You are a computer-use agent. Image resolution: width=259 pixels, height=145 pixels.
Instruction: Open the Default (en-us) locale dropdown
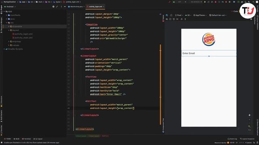pos(218,15)
